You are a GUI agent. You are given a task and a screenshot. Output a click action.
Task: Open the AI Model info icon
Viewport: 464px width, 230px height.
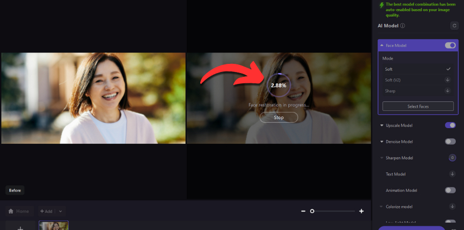tap(403, 25)
